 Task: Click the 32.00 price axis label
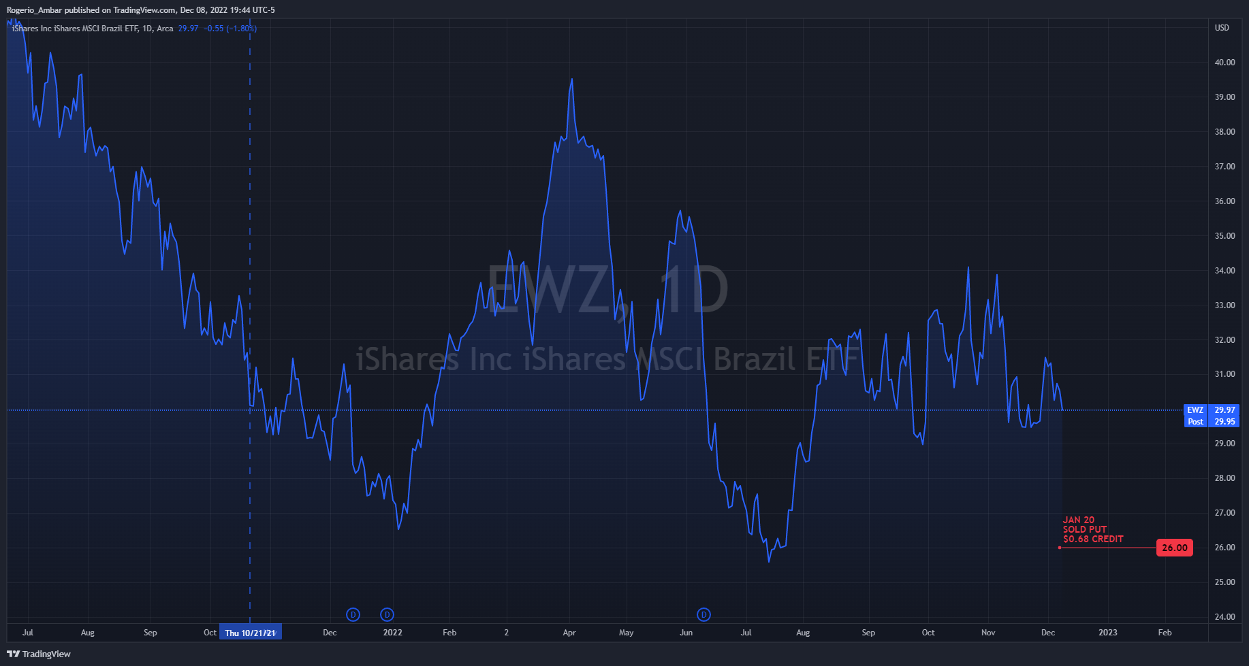coord(1225,340)
